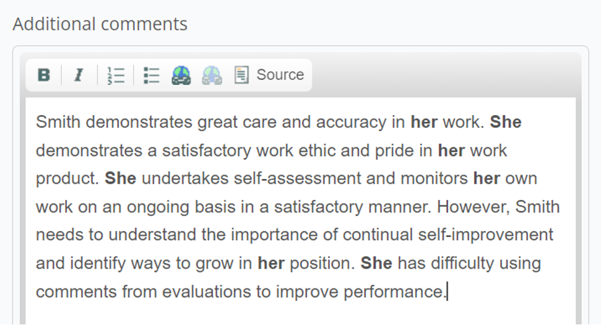Image resolution: width=601 pixels, height=325 pixels.
Task: Place cursor in the empty area below the text
Action: point(301,313)
